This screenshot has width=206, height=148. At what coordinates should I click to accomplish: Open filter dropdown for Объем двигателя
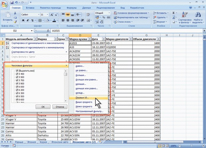158,39
